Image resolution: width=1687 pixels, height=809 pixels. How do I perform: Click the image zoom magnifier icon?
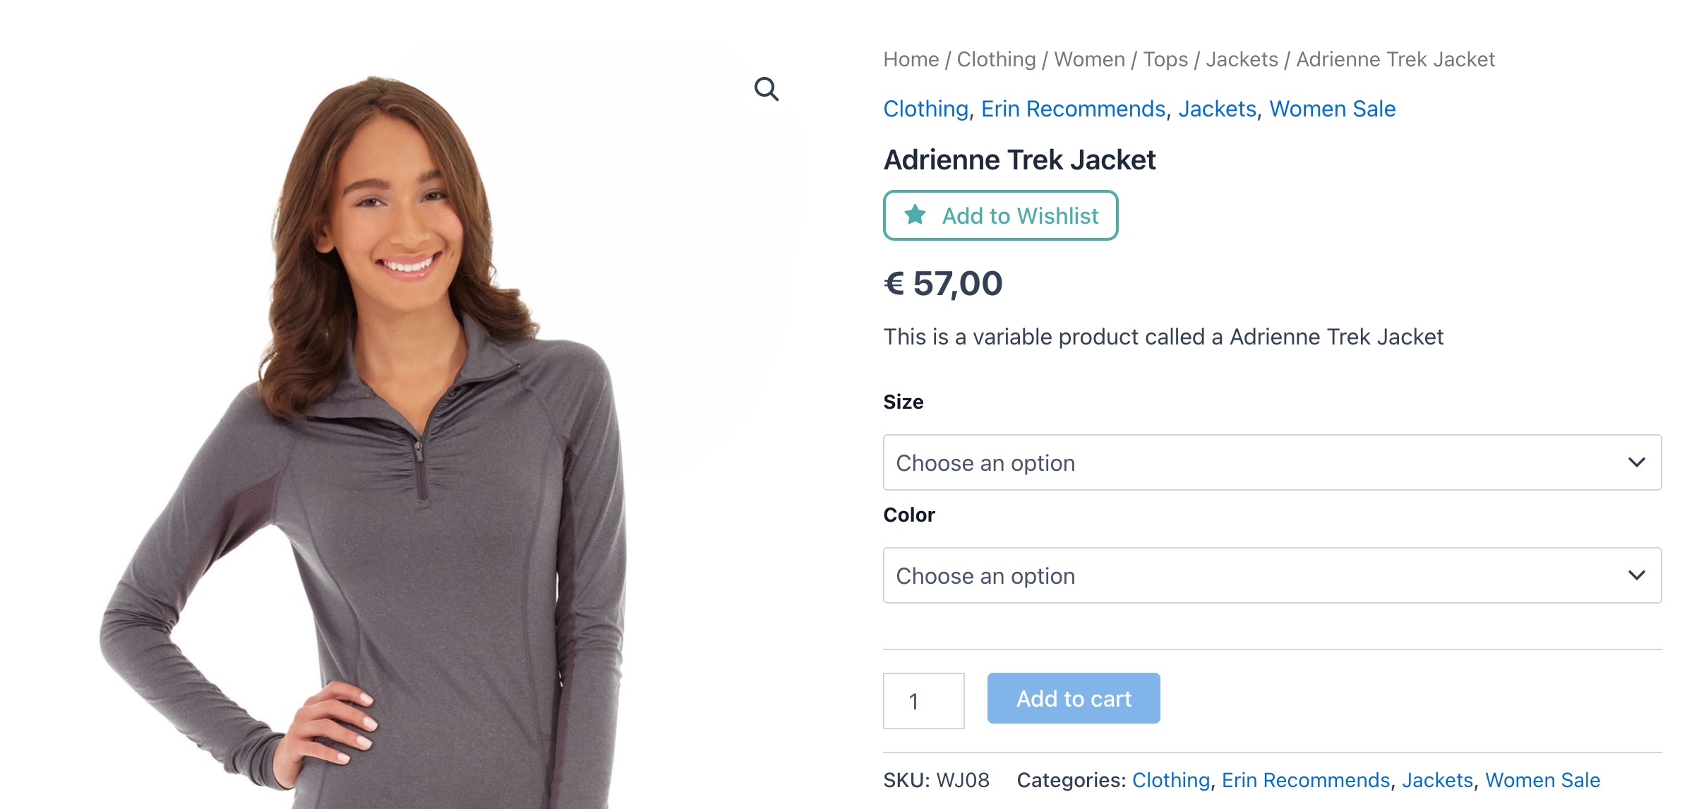coord(767,88)
